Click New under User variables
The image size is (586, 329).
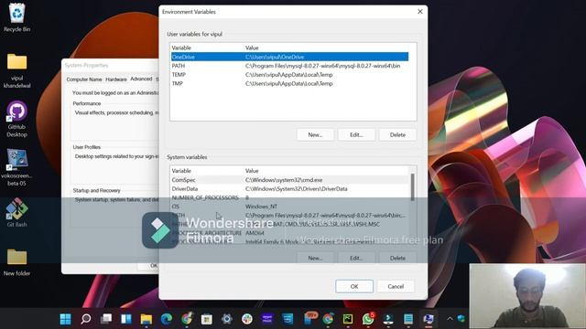(315, 134)
